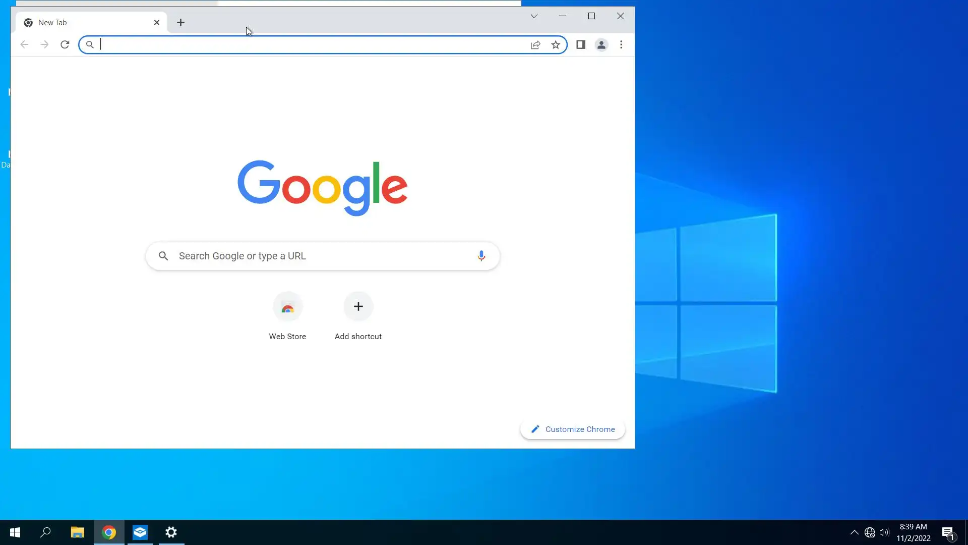Open the notification center icon
Viewport: 968px width, 545px height.
click(x=948, y=532)
